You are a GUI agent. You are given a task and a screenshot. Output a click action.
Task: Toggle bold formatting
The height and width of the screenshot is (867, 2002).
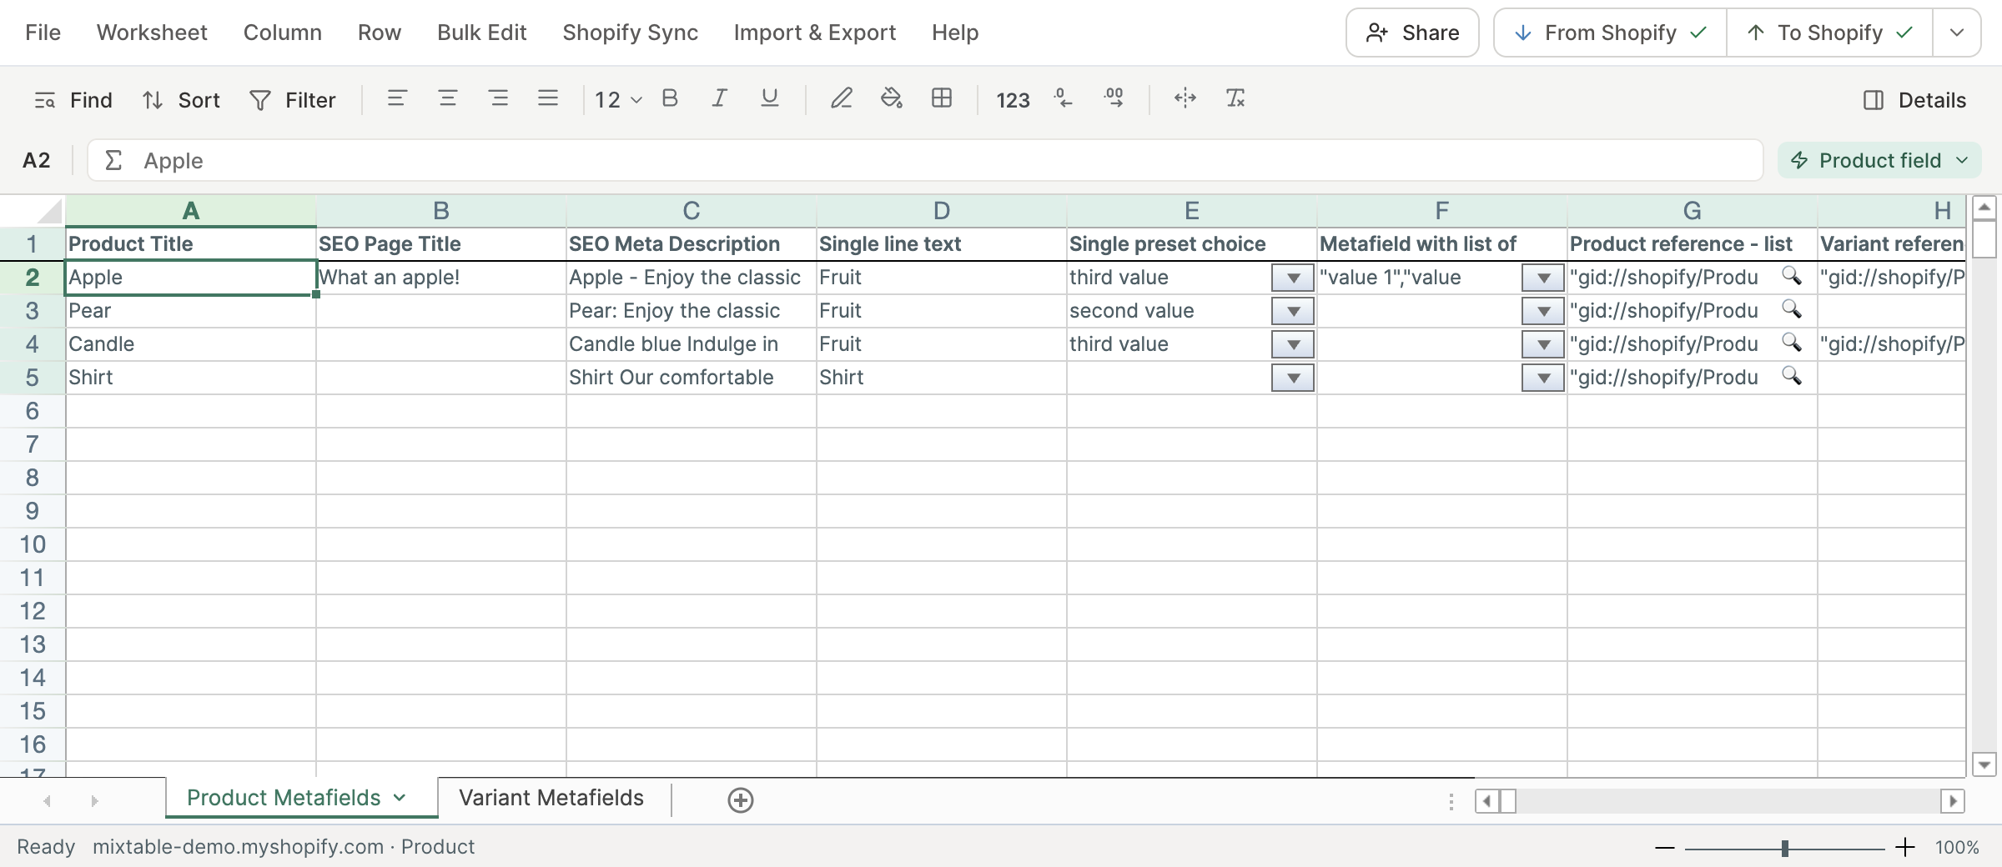pyautogui.click(x=669, y=99)
